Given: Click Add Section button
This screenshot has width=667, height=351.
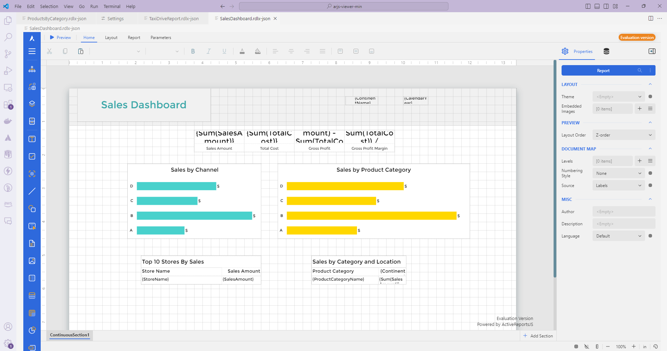Looking at the screenshot, I should point(538,336).
